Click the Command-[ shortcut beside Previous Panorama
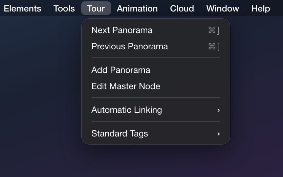 [214, 47]
